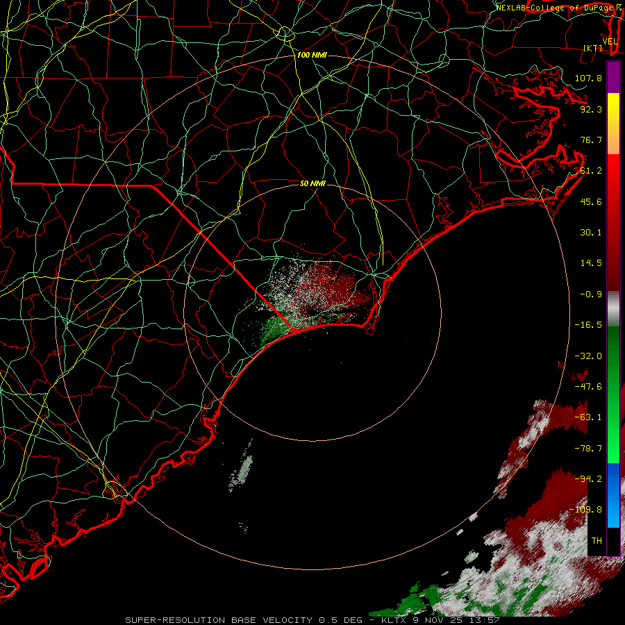The width and height of the screenshot is (625, 625).
Task: Click the -78.7 legend value
Action: tap(588, 449)
